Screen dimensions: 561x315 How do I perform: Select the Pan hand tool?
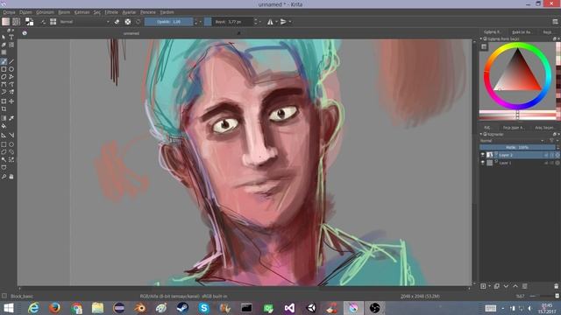click(11, 177)
